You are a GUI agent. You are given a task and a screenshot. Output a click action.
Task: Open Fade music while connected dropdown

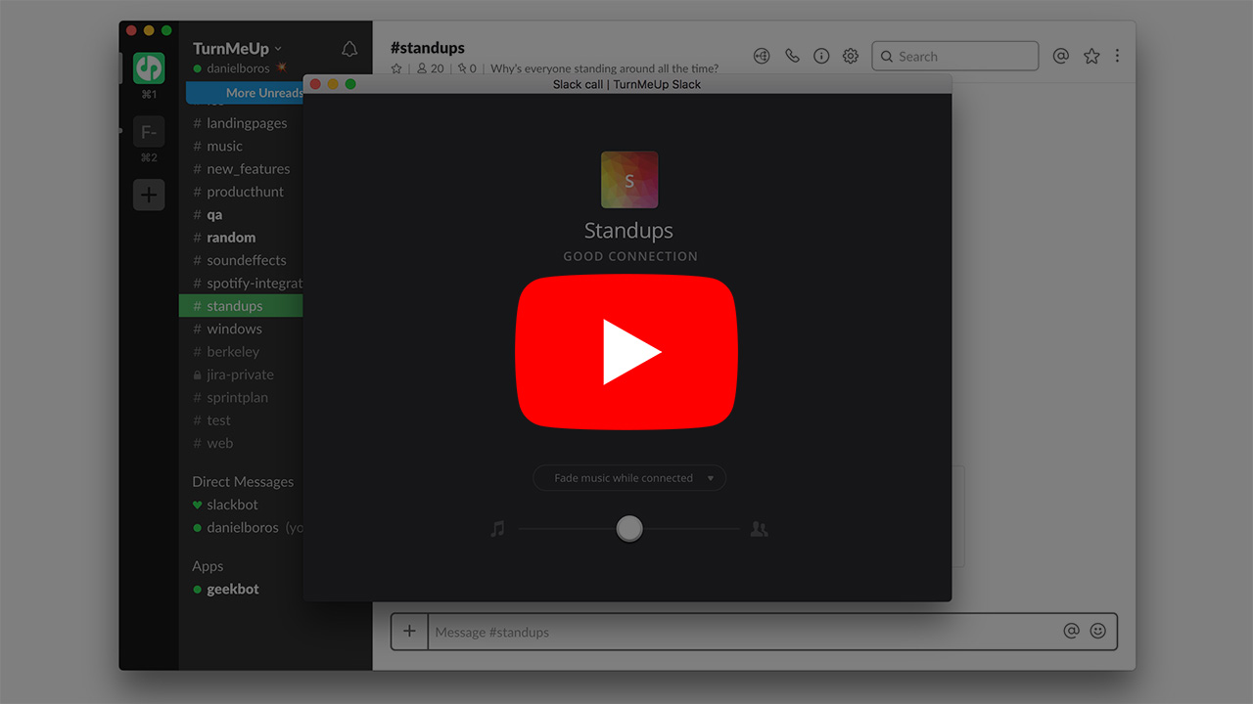[x=629, y=478]
